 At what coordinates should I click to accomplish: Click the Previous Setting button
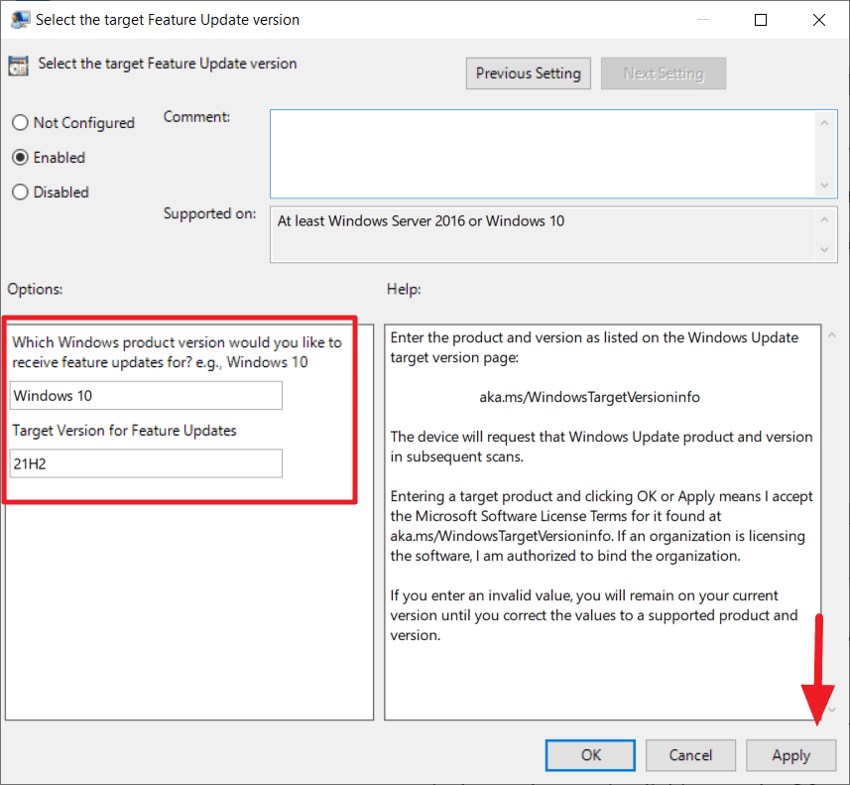click(528, 73)
